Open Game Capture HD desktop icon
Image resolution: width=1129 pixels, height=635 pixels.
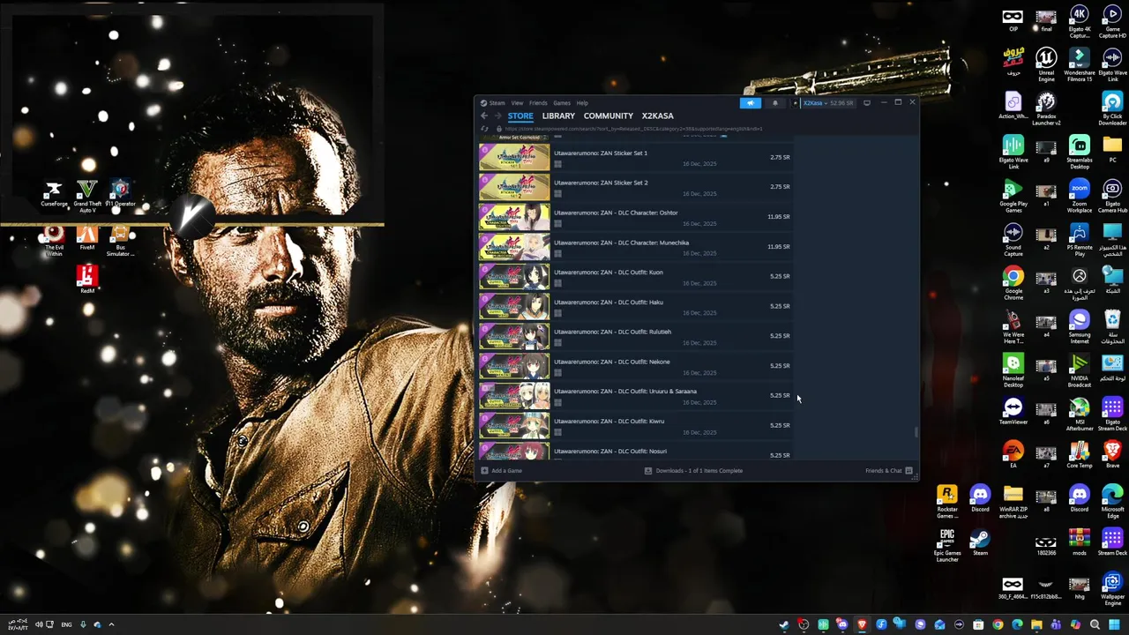point(1112,21)
